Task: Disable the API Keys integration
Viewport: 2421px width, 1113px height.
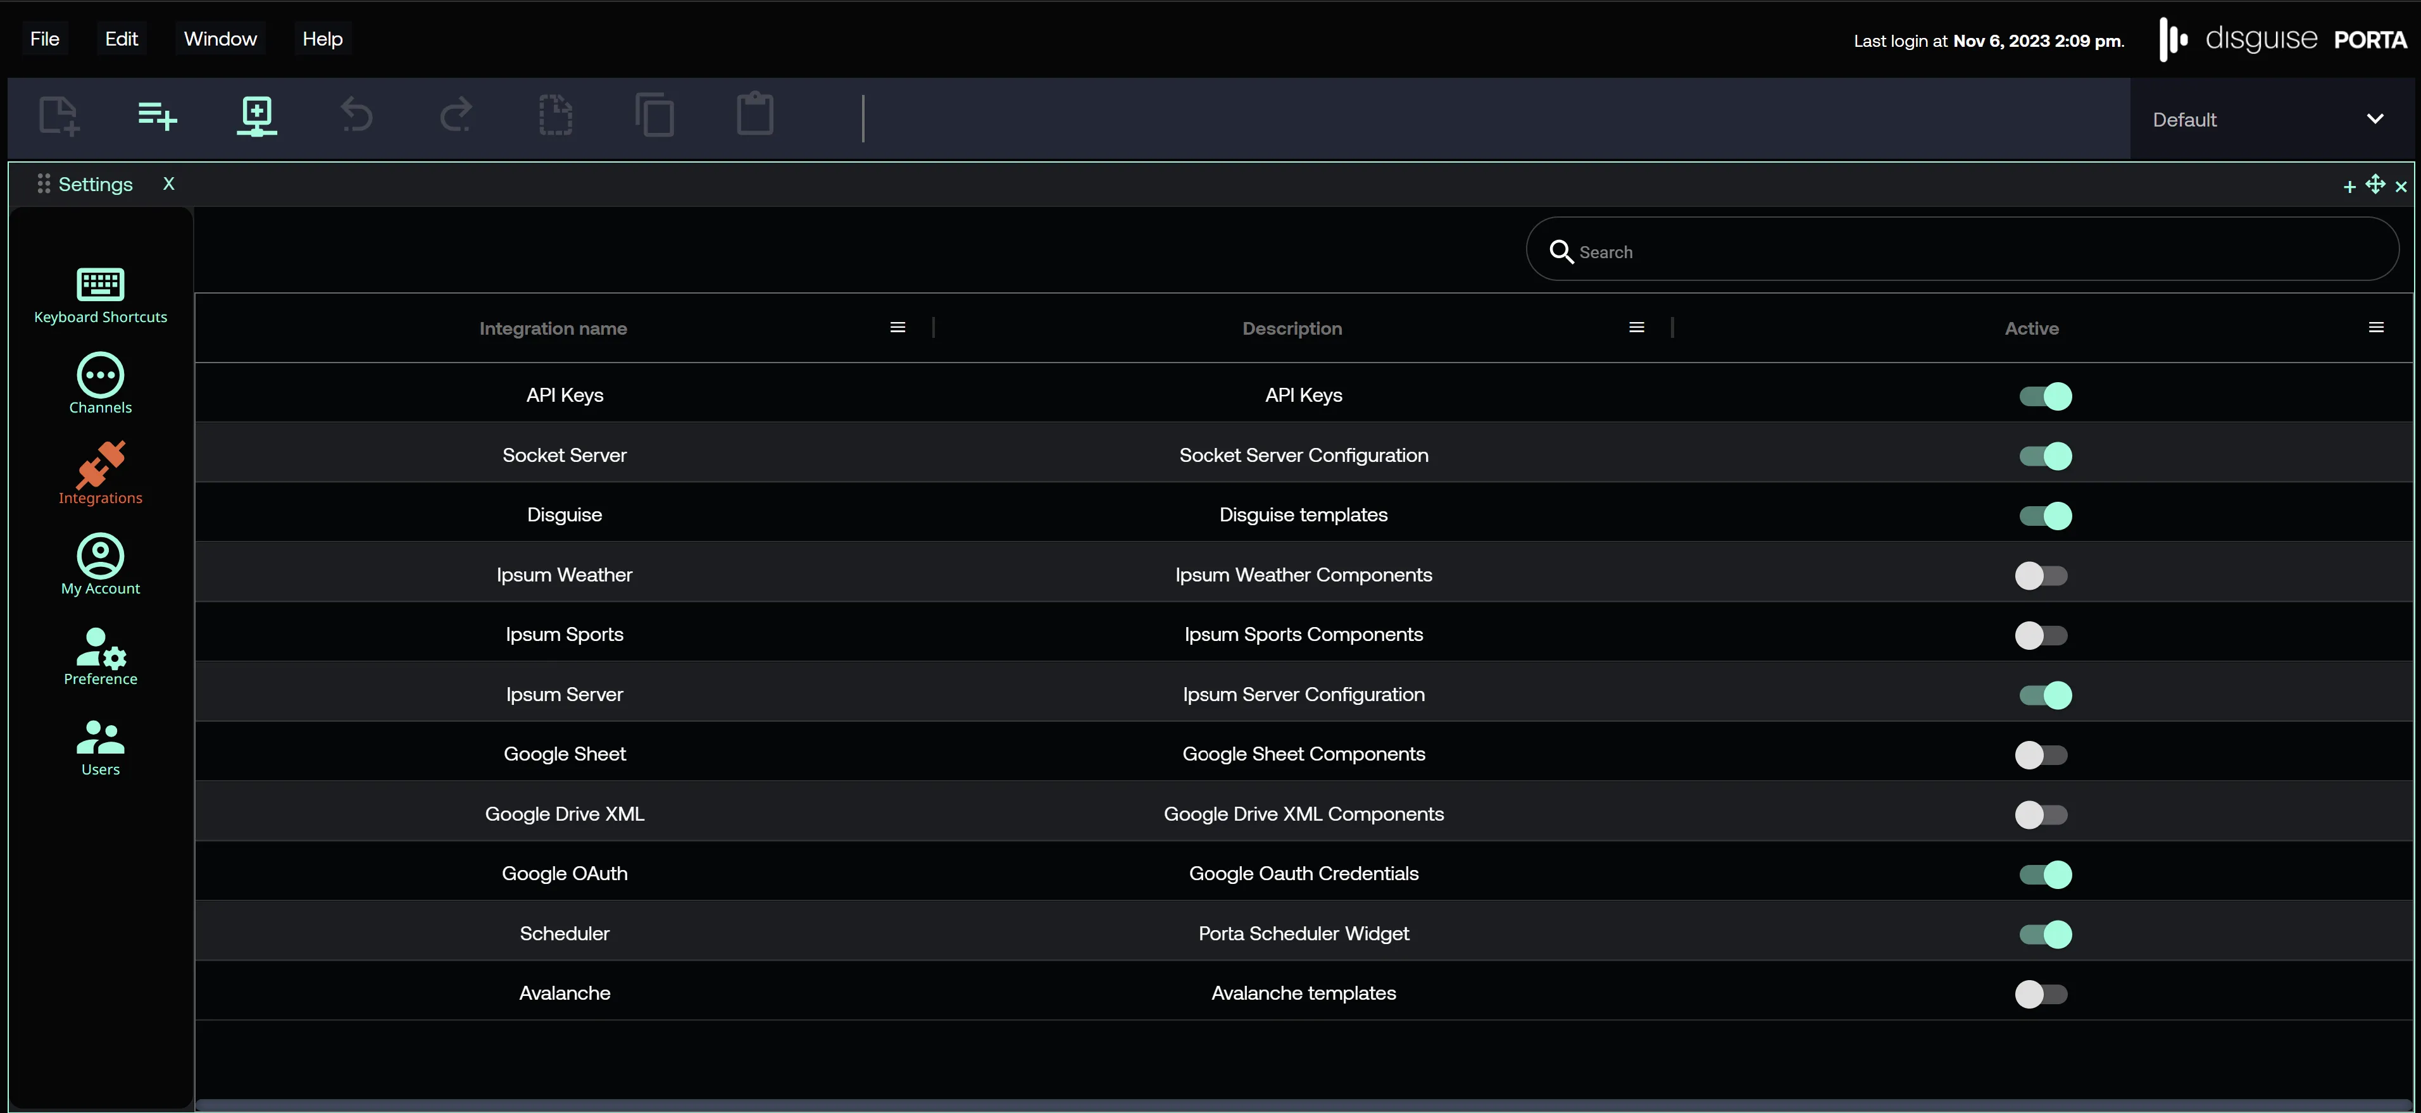Action: (x=2046, y=396)
